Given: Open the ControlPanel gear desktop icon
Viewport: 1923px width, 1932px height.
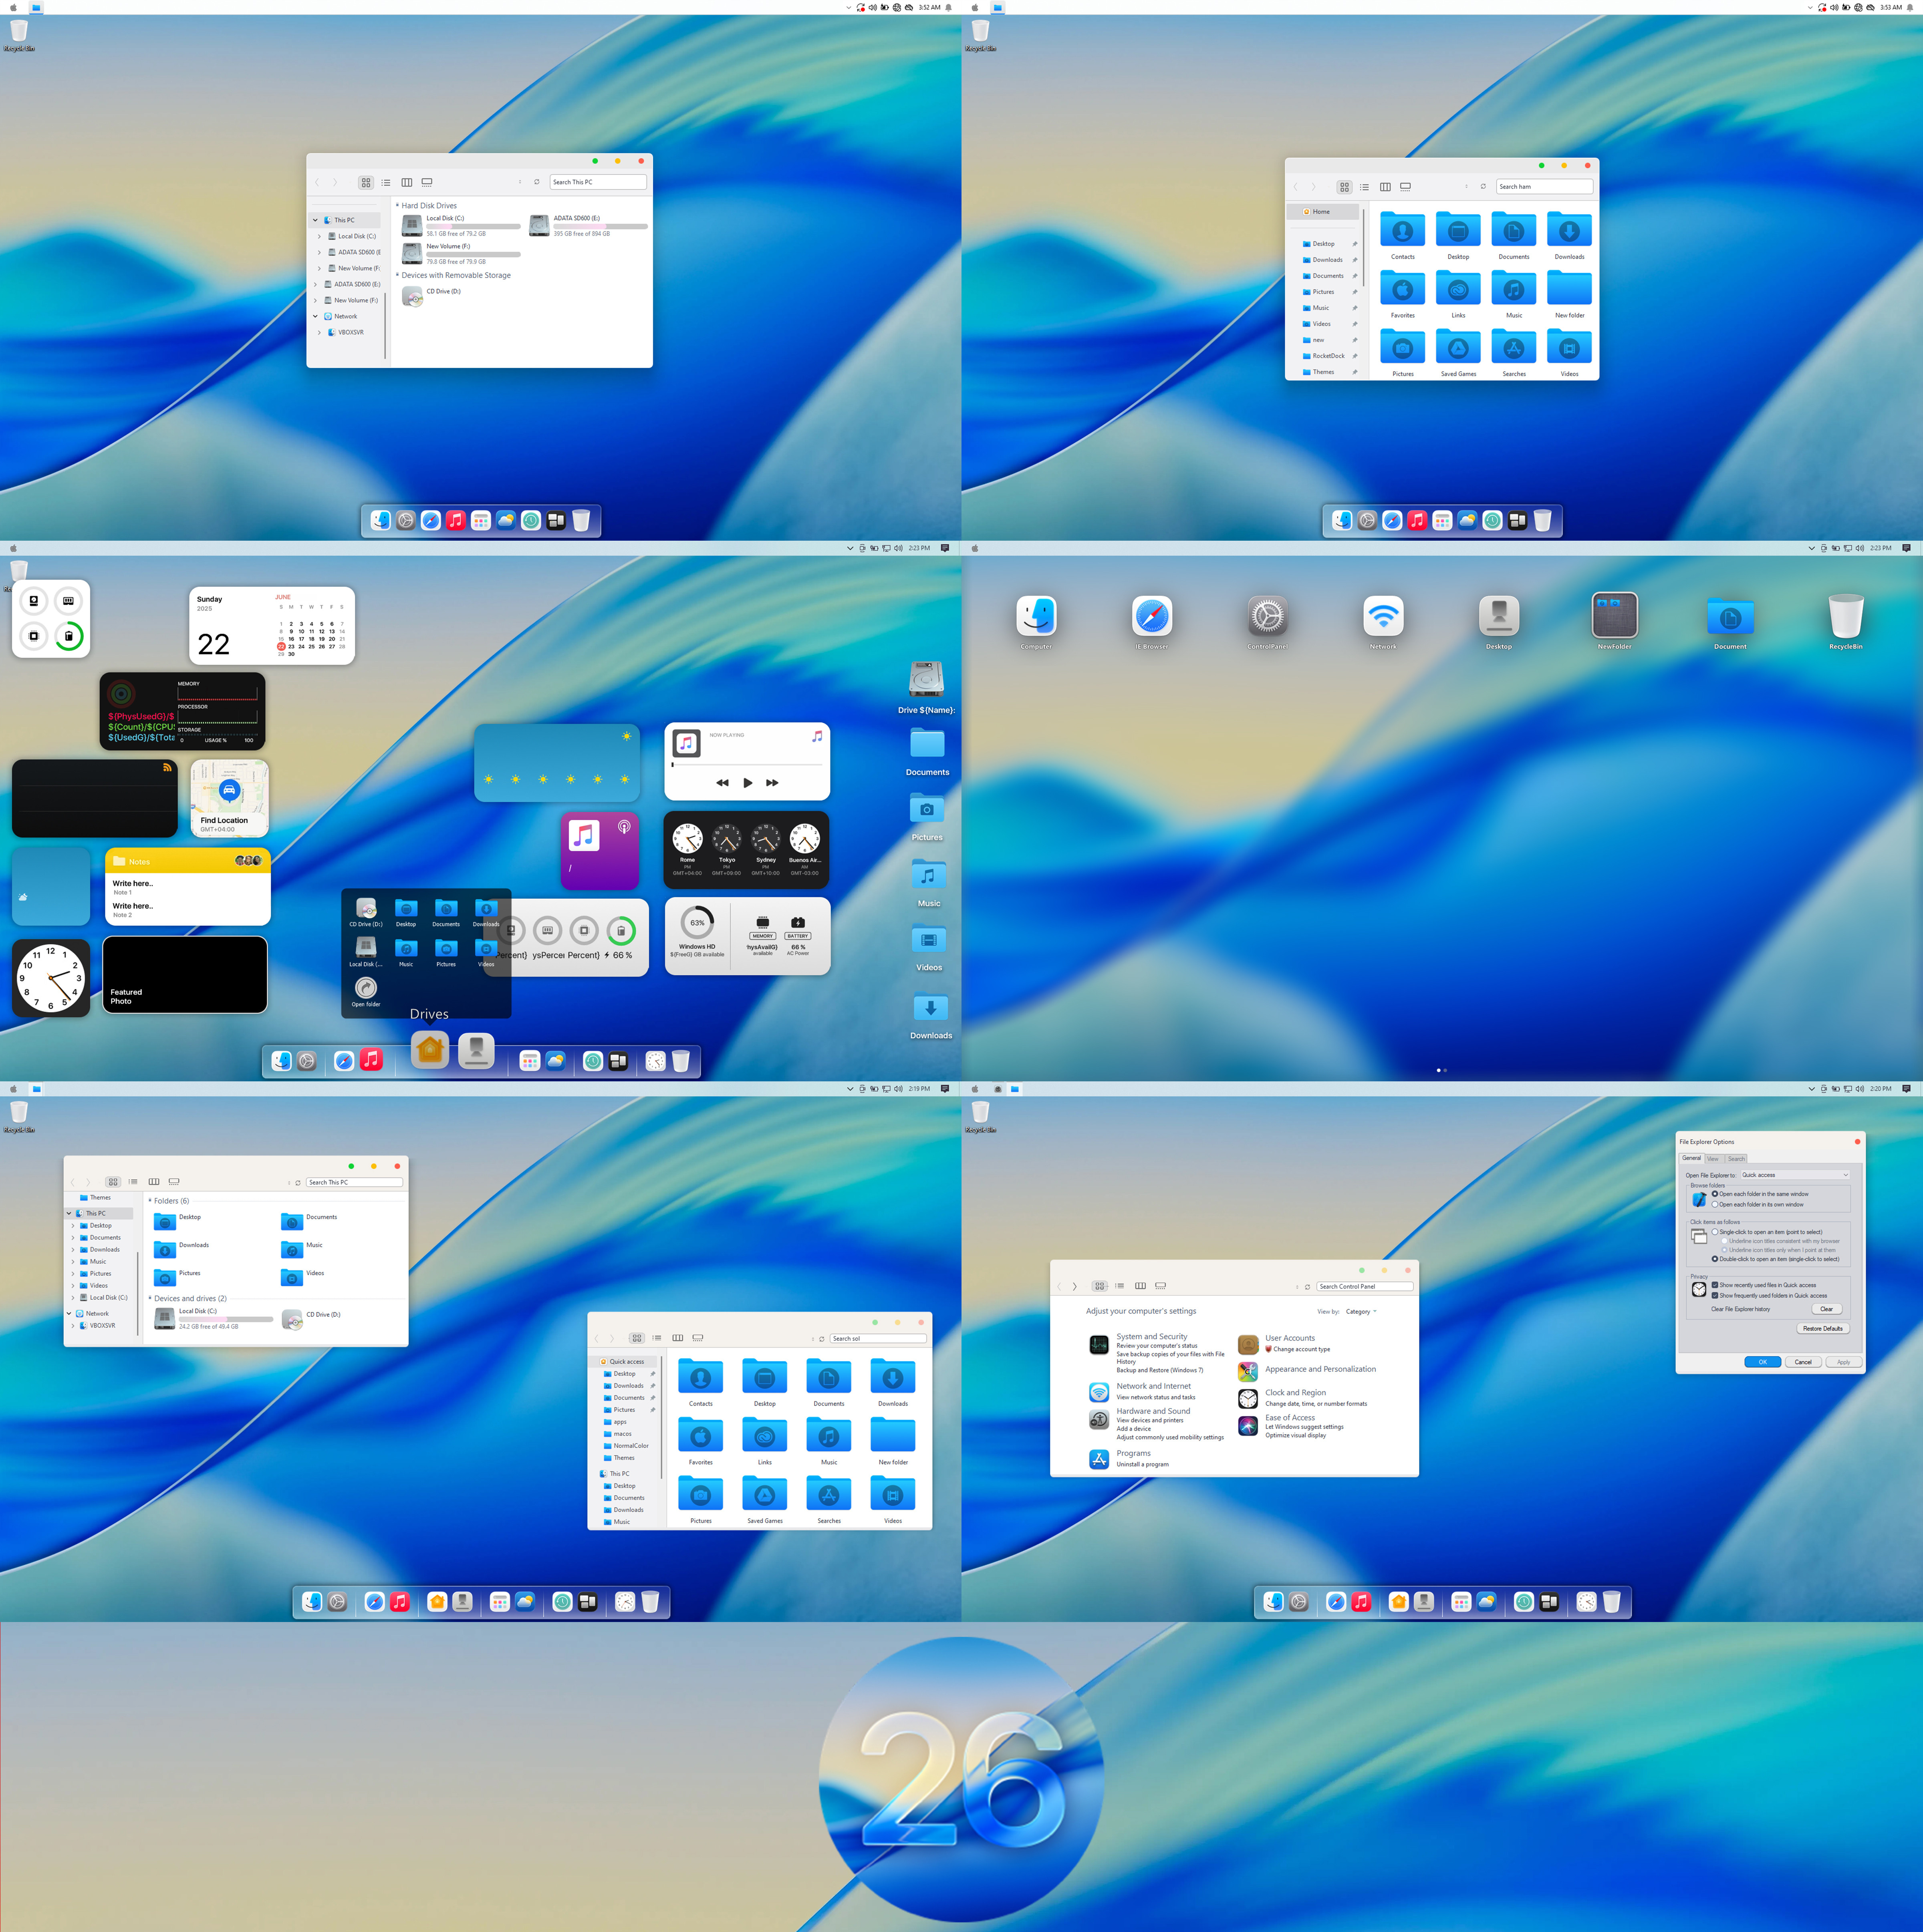Looking at the screenshot, I should pos(1268,615).
